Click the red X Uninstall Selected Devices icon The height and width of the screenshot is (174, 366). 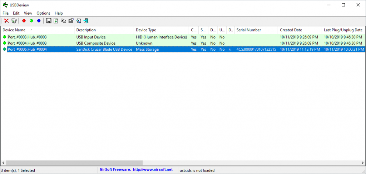(x=6, y=21)
